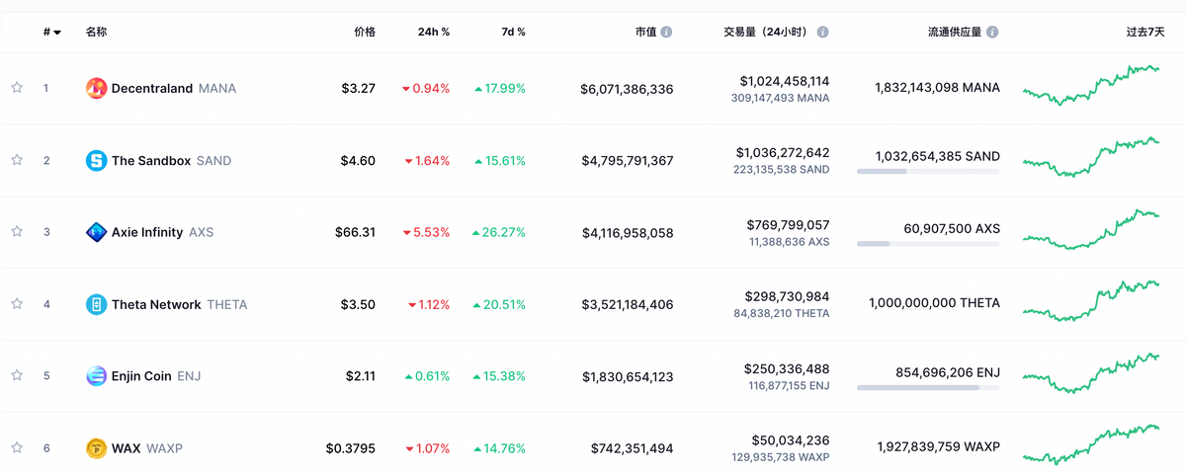Screen dimensions: 1186x475
Task: Open Theta Network 7-day sparkline chart
Action: 1092,301
